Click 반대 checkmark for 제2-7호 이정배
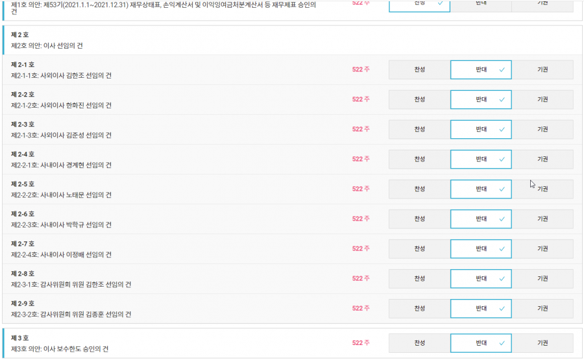 click(x=481, y=248)
